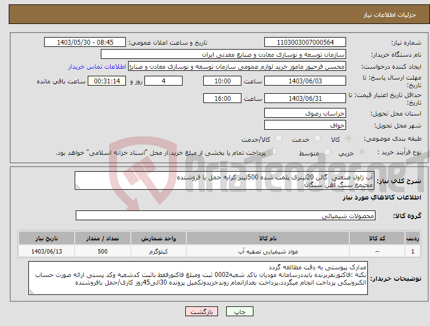Click the response deadline time 10:00
Image resolution: width=430 pixels, height=326 pixels.
tap(222, 81)
